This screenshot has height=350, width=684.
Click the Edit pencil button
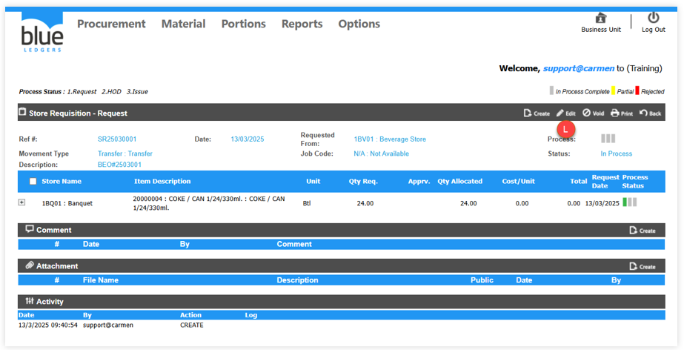click(x=566, y=113)
